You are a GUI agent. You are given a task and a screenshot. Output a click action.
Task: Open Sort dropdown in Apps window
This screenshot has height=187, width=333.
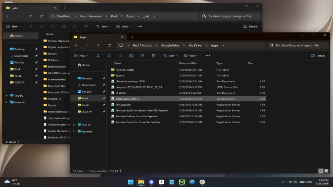[170, 56]
